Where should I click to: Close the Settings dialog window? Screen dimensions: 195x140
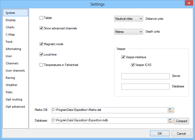pos(189,3)
